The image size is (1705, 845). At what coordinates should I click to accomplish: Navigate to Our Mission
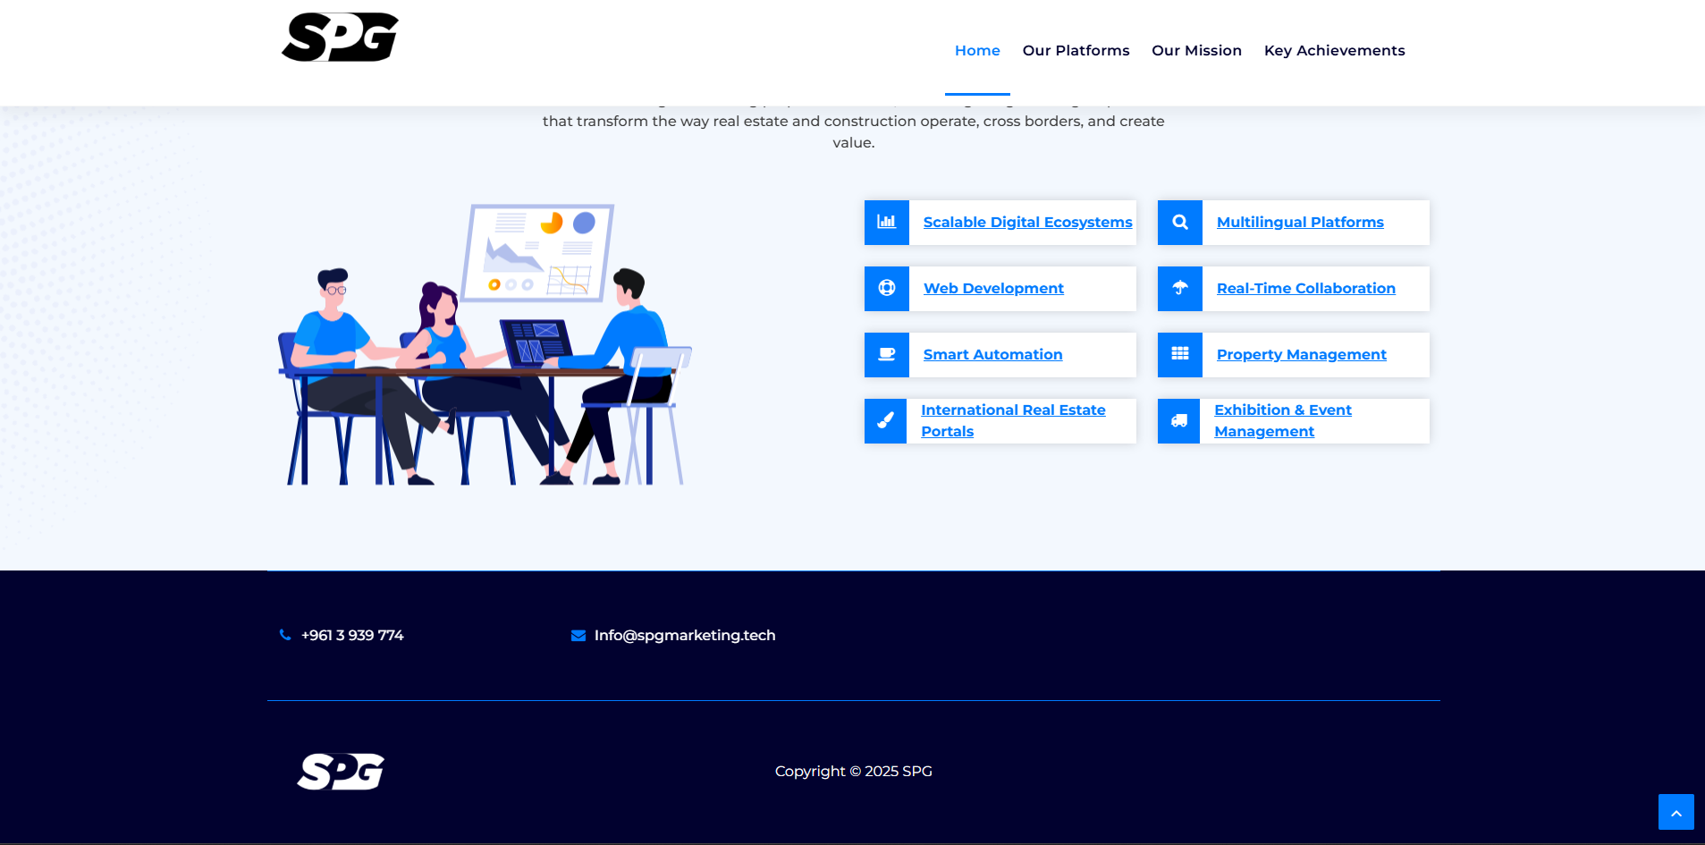coord(1196,50)
